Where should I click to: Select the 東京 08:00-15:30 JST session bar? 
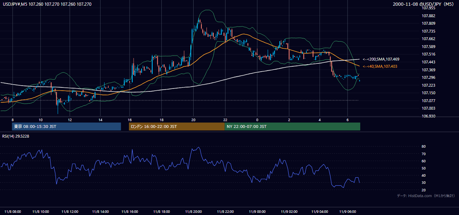[x=66, y=126]
